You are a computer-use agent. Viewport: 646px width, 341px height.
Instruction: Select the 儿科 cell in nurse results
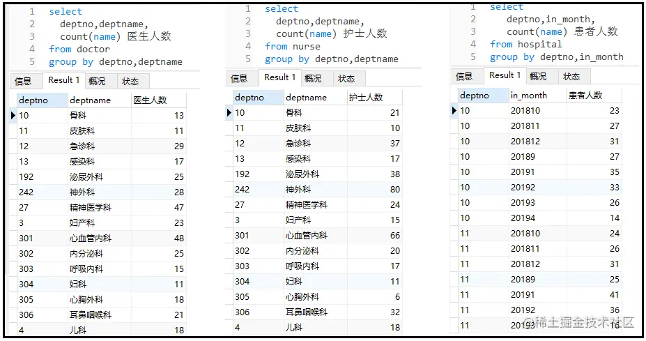click(315, 327)
